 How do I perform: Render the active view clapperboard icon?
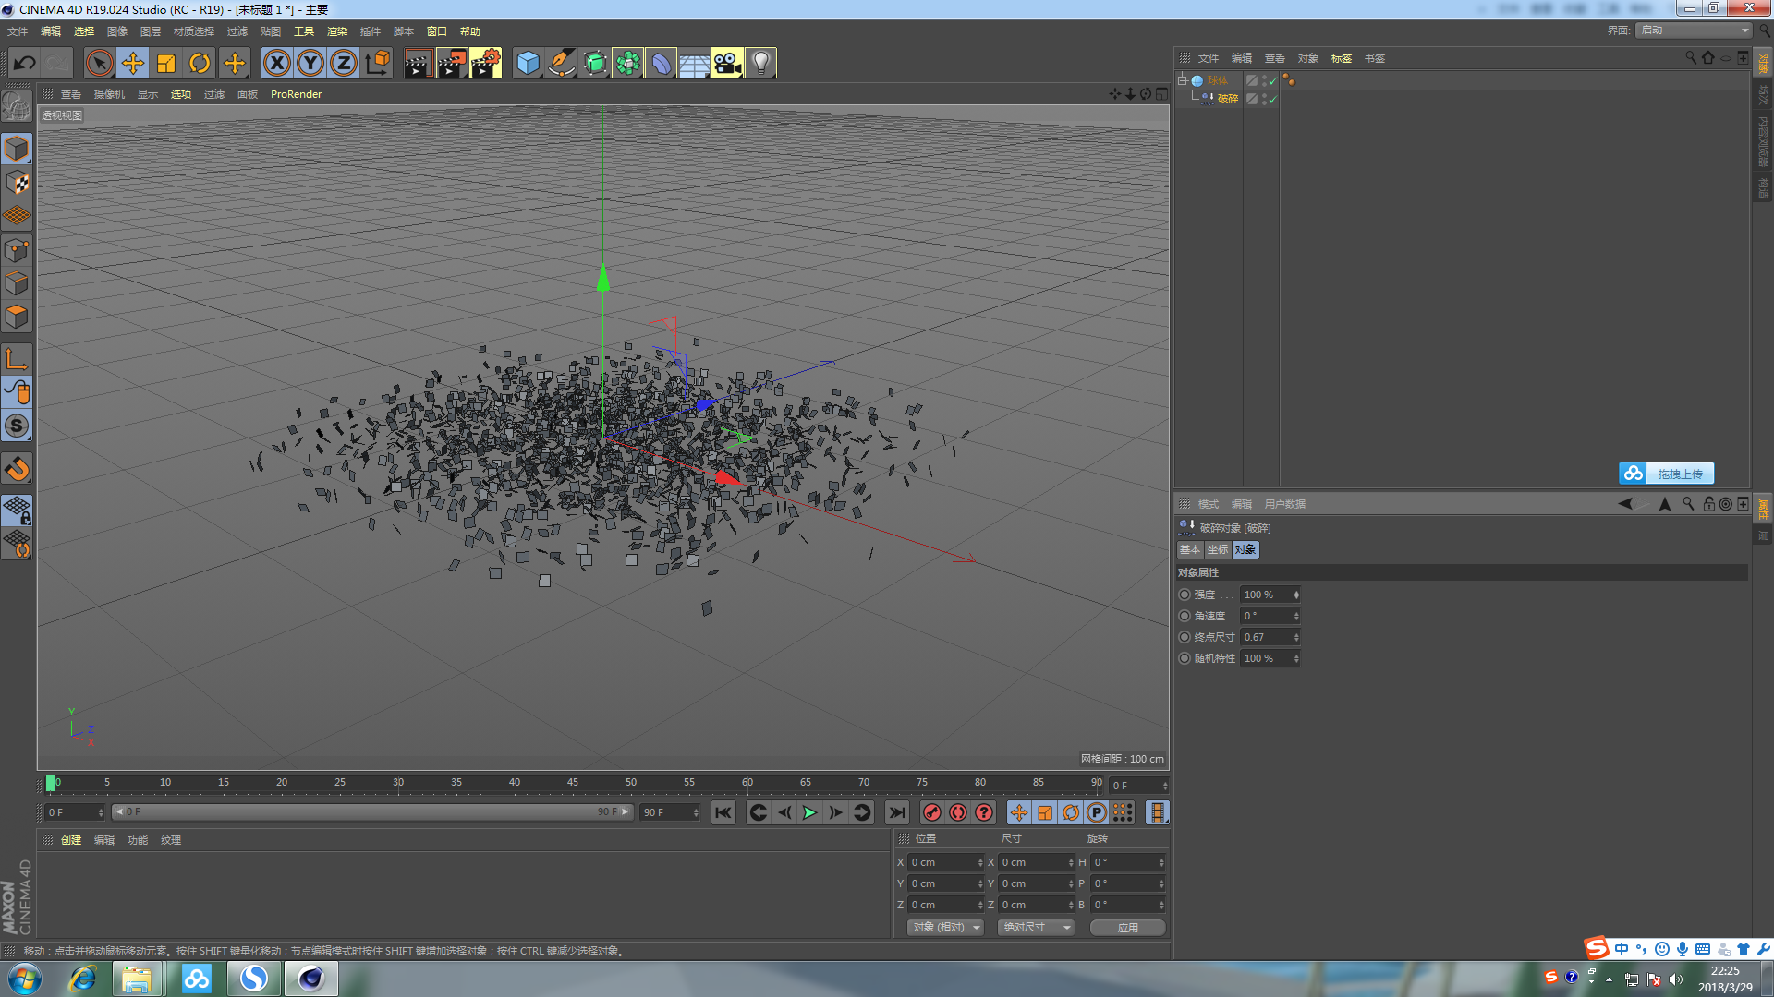(418, 64)
